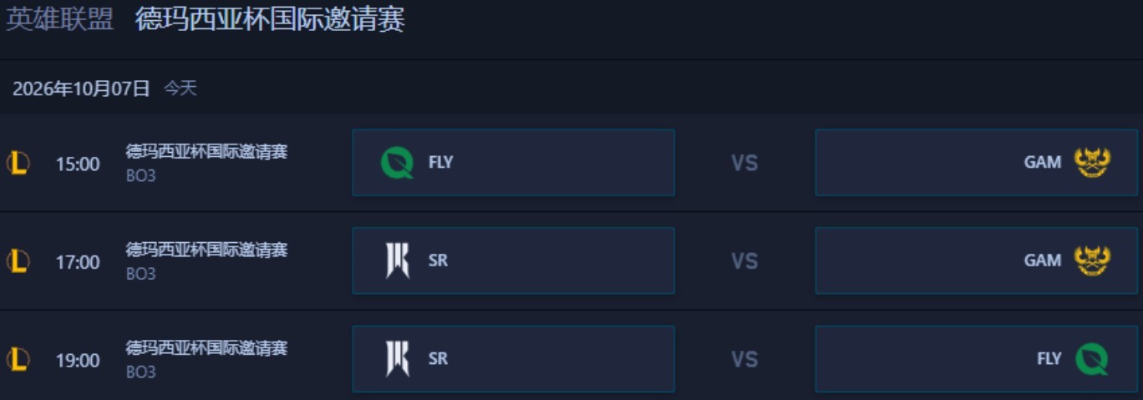Click the League of Legends icon for the 17:00 match
Image resolution: width=1143 pixels, height=400 pixels.
pyautogui.click(x=18, y=261)
